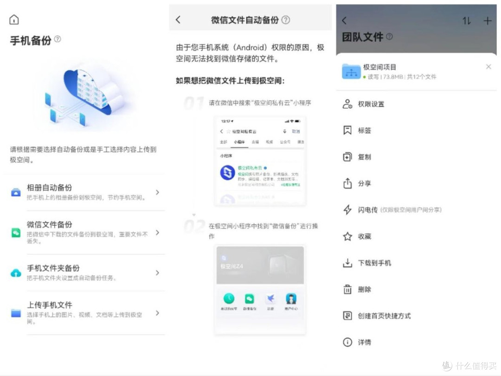Go back from 团队文件 page
501x376 pixels.
344,21
